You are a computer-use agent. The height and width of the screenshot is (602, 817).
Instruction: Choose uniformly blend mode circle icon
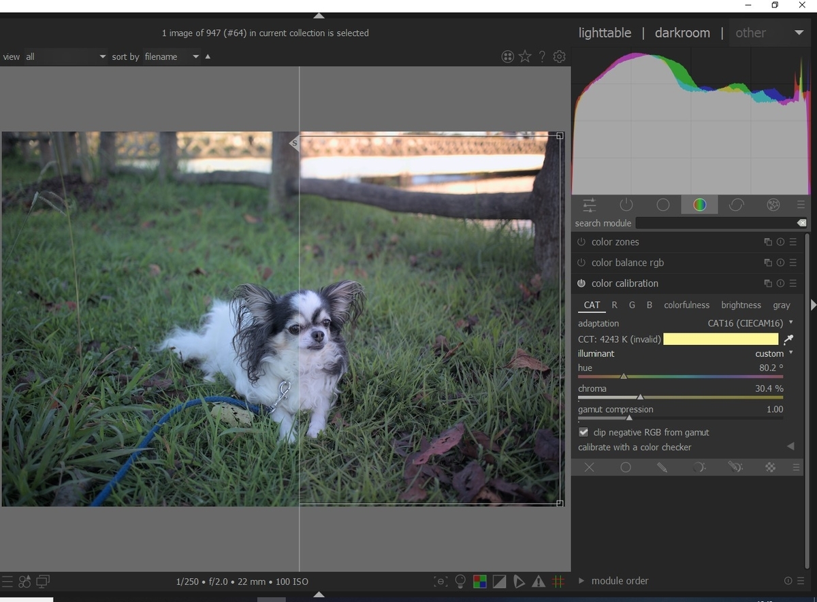pyautogui.click(x=626, y=467)
